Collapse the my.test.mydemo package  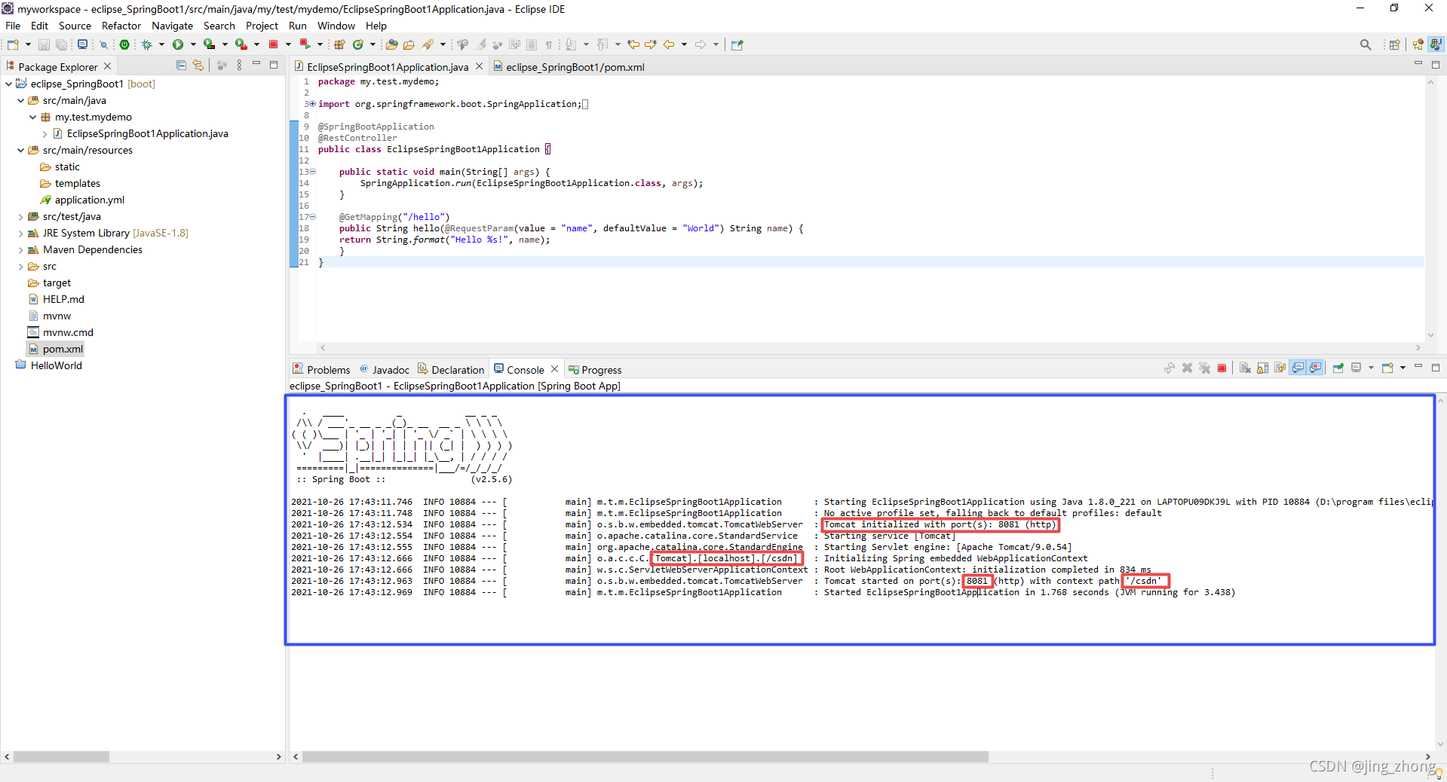[32, 117]
